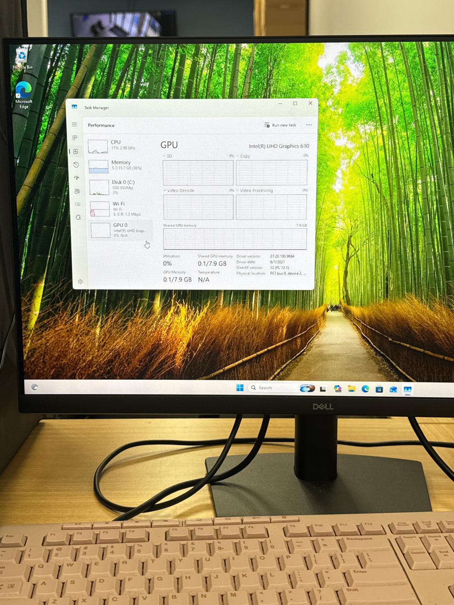454x605 pixels.
Task: Click the driver date 6/1/2021
Action: pyautogui.click(x=278, y=262)
